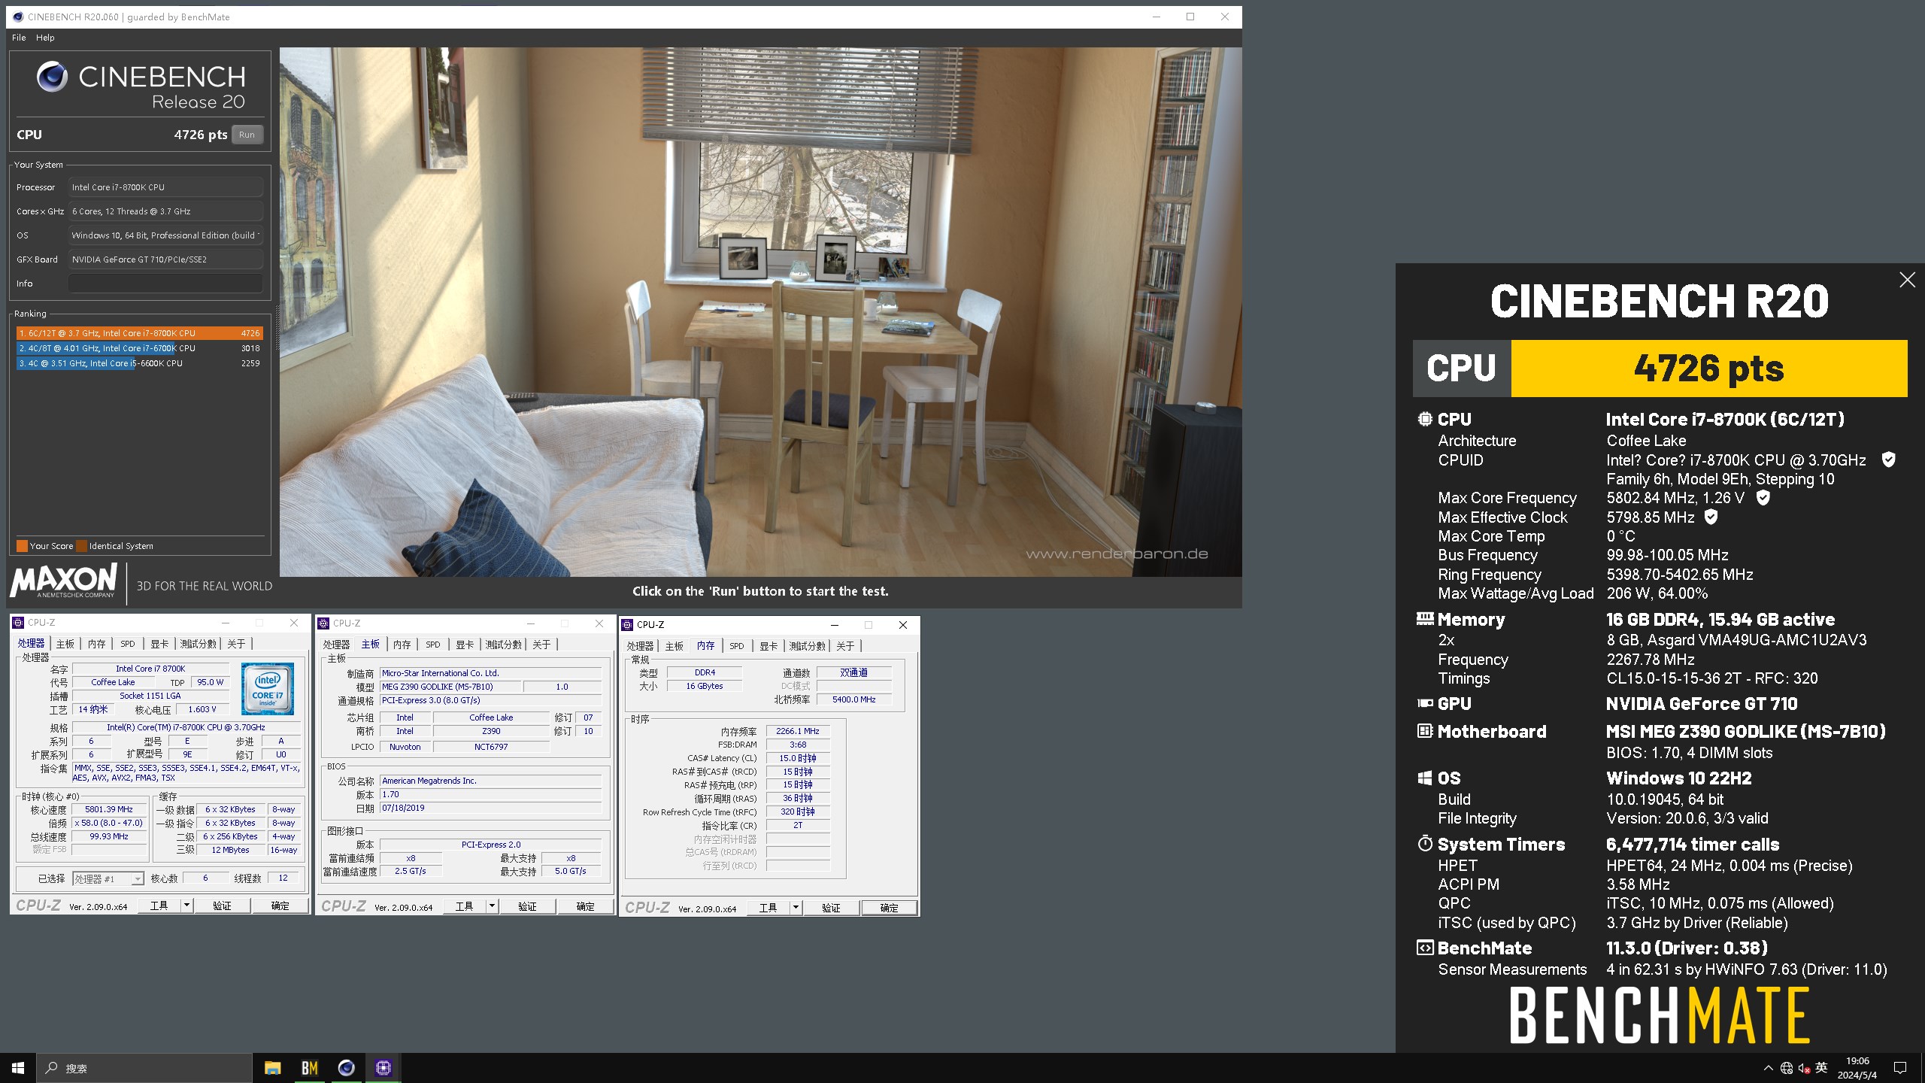Viewport: 1925px width, 1083px height.
Task: Click the Intel Core i7 logo badge
Action: click(268, 688)
